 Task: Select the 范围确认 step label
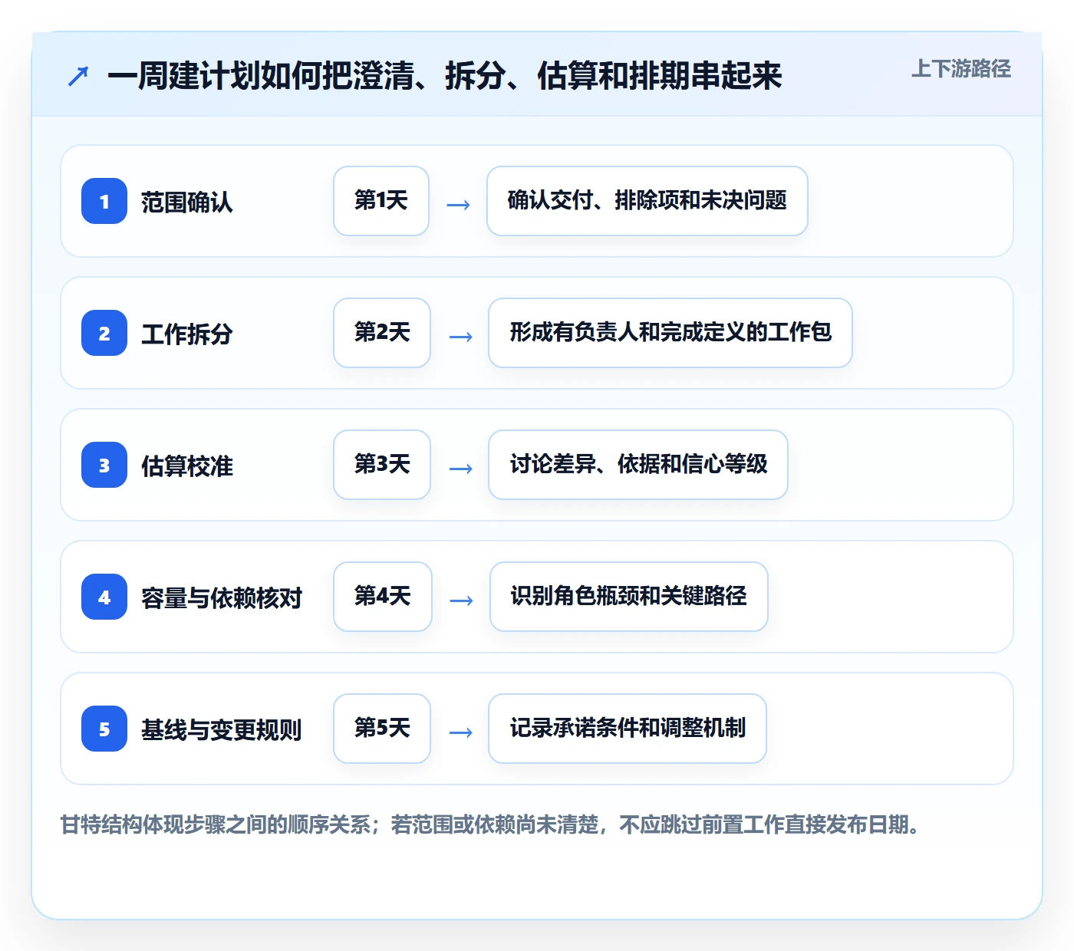pyautogui.click(x=187, y=202)
